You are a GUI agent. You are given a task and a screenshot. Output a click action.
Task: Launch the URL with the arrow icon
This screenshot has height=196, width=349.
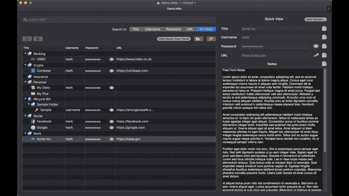point(316,55)
